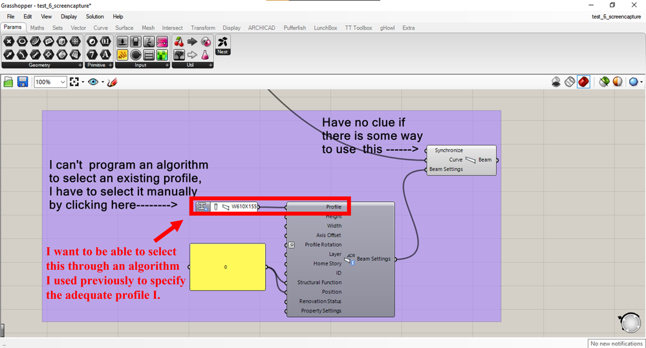Screen dimensions: 646x348
Task: Select the Vector arrow parameter icon
Action: point(9,54)
